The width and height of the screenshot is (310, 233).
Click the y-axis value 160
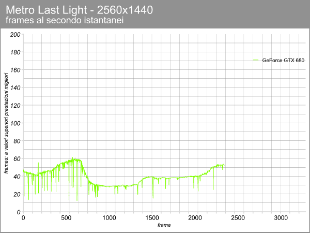coord(15,70)
